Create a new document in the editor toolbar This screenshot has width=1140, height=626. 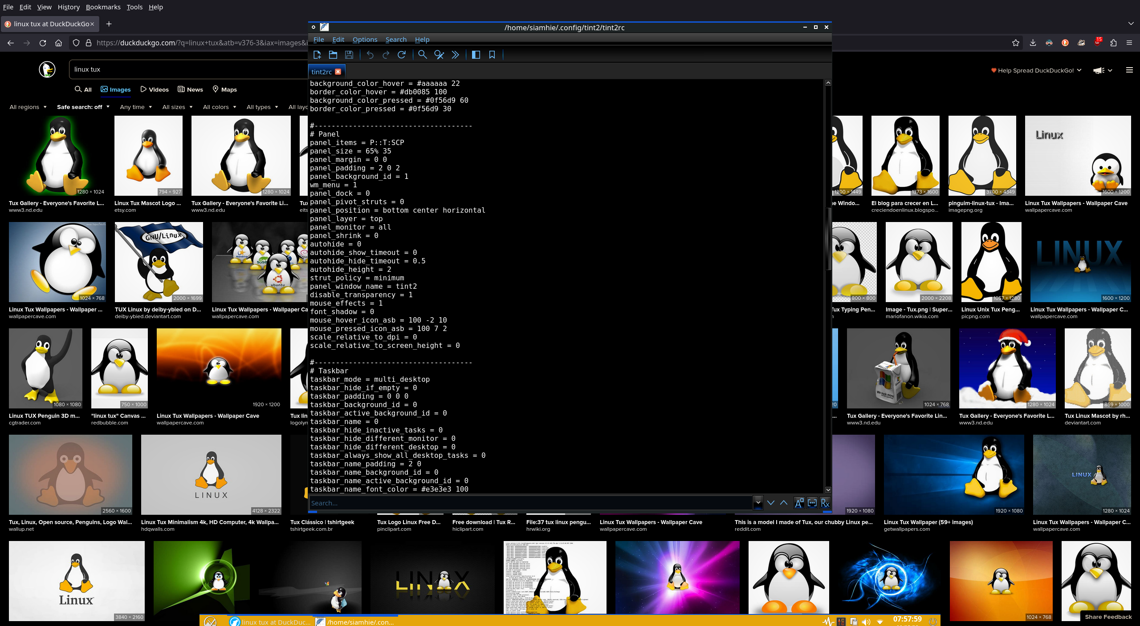coord(317,55)
